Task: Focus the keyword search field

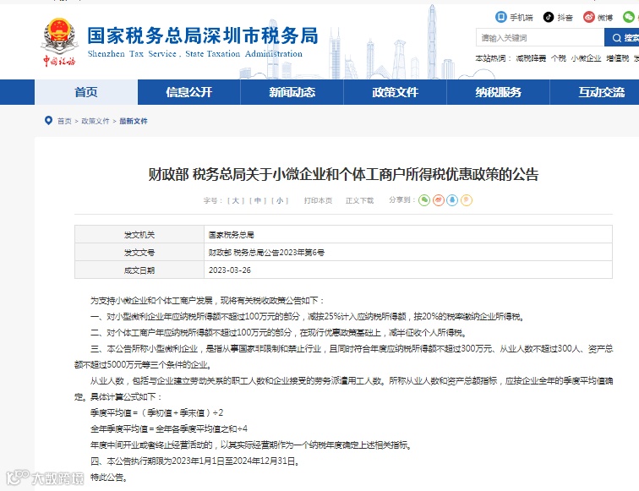Action: point(540,37)
